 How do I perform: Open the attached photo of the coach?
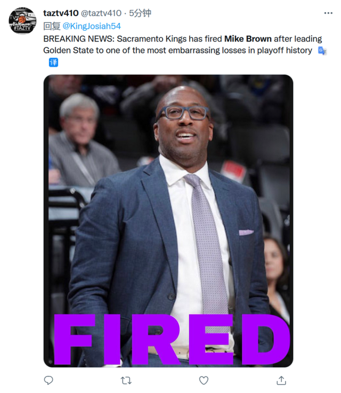(168, 221)
